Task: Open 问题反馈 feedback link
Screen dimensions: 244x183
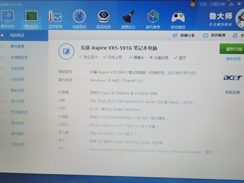Action: [217, 4]
